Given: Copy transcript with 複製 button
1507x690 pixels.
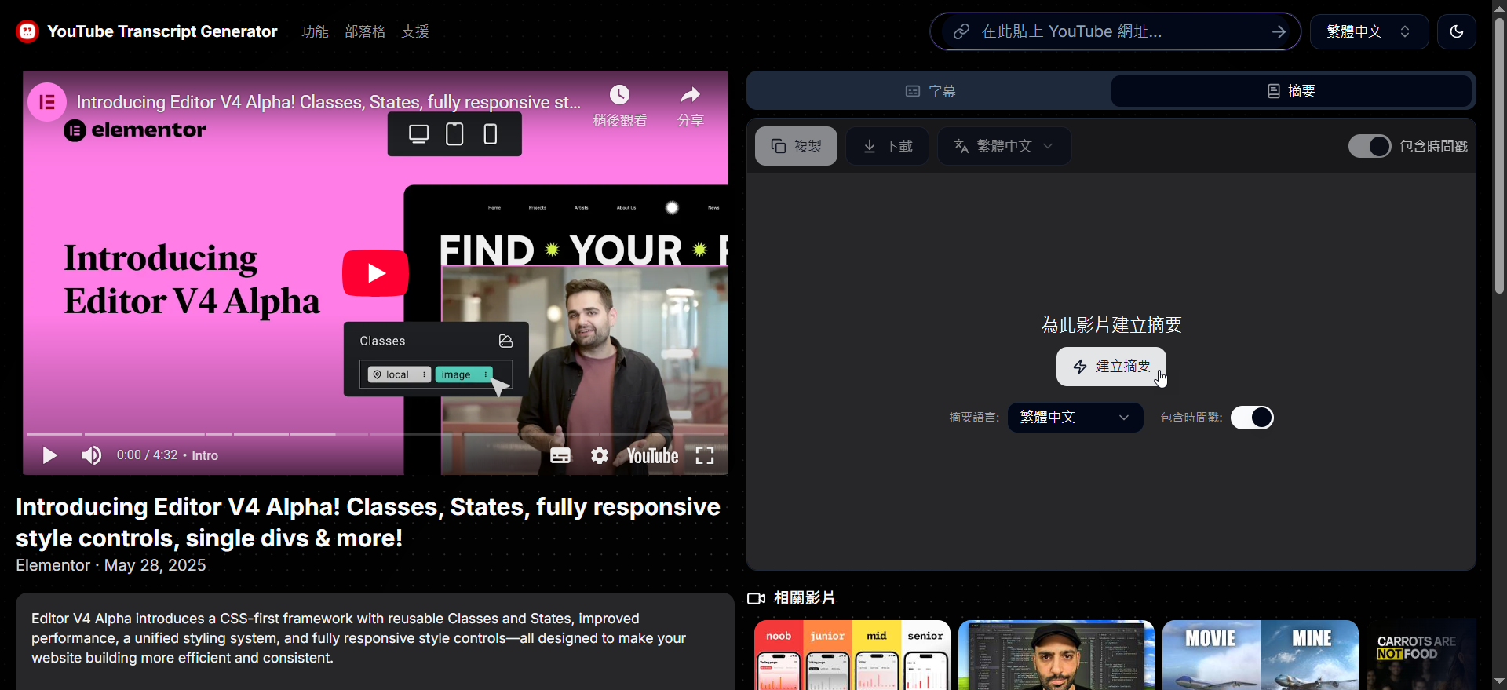Looking at the screenshot, I should pyautogui.click(x=796, y=146).
